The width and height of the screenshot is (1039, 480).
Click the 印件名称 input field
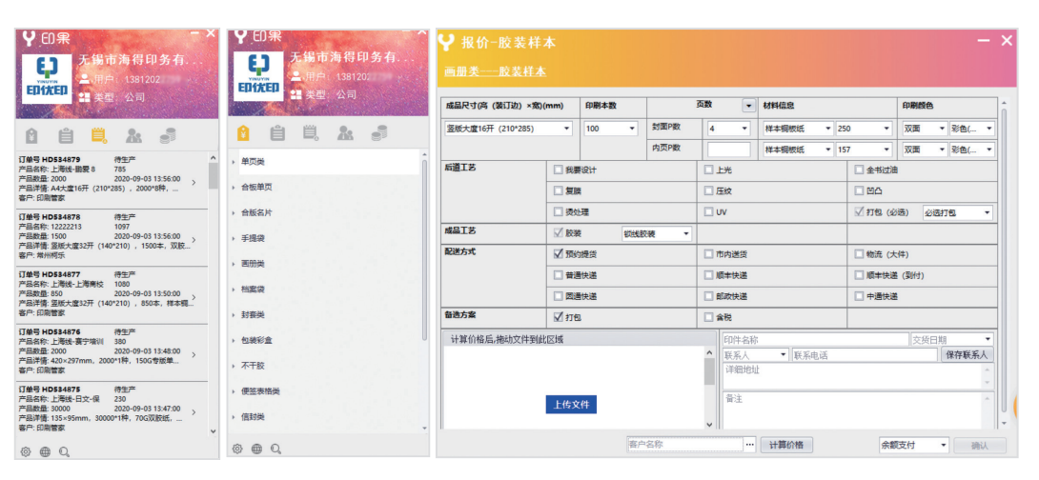(814, 339)
